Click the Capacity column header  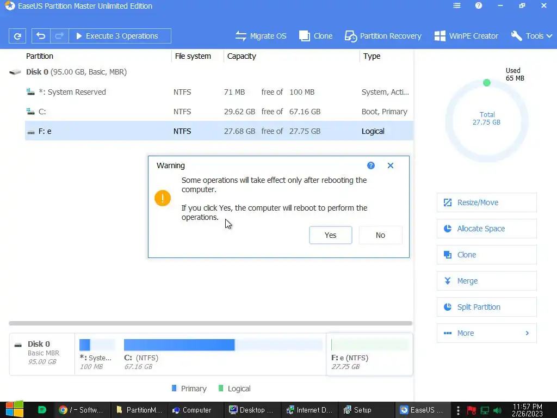(242, 56)
